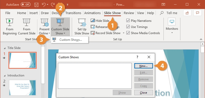Viewport: 205px width, 98px height.
Task: Click the thumbnail pane scrollbar
Action: point(43,65)
